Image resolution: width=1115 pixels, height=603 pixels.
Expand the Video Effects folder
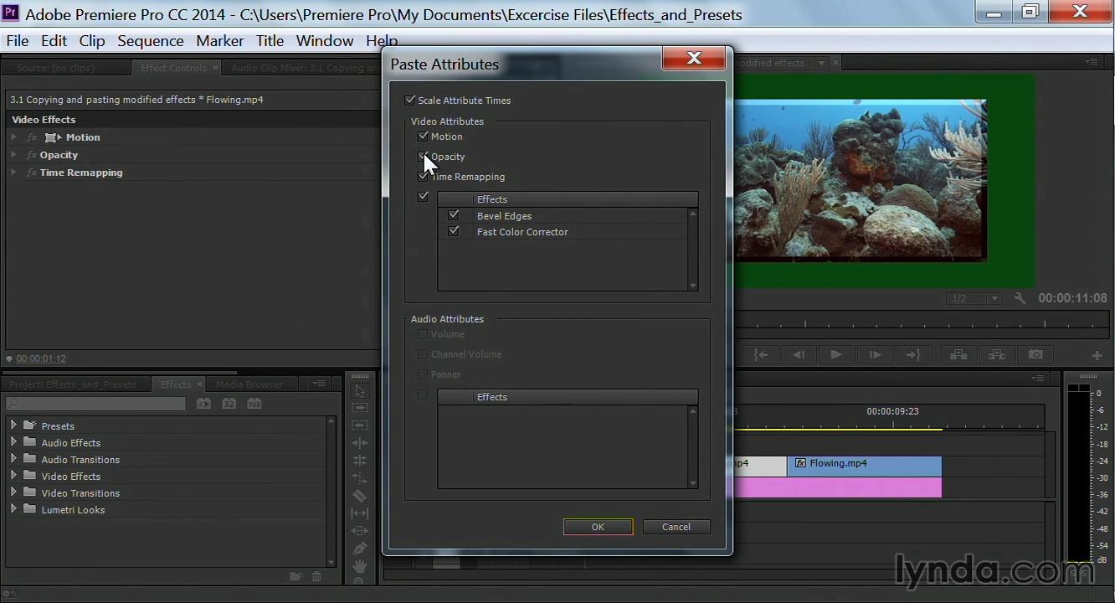click(13, 476)
